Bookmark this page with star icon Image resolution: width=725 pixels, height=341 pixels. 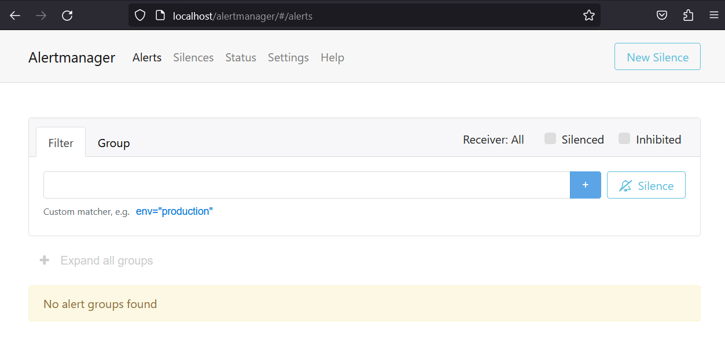pyautogui.click(x=589, y=16)
